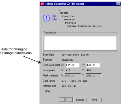This screenshot has width=123, height=104.
Task: Click the Pixel size Y field 403.2
Action: pos(94,76)
